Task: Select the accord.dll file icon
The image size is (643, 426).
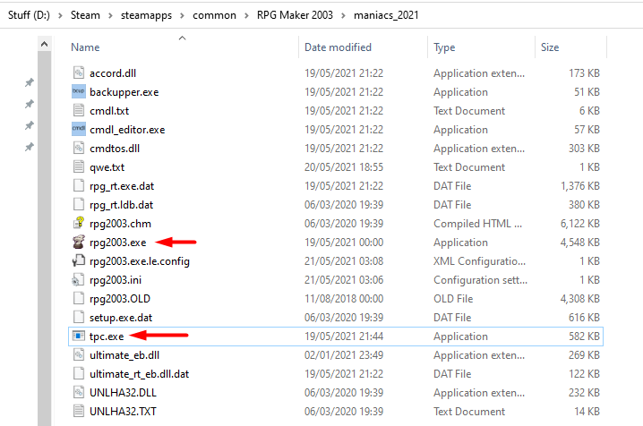Action: (x=78, y=72)
